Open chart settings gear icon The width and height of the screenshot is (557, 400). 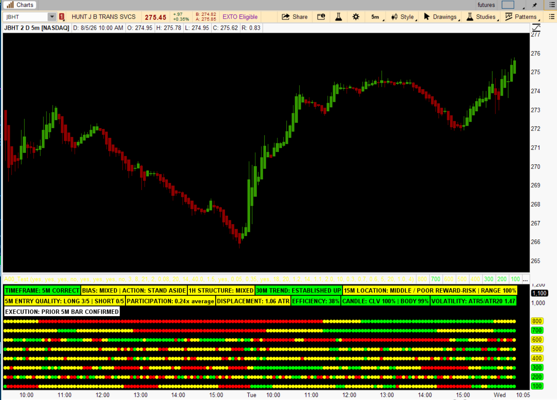coord(356,17)
